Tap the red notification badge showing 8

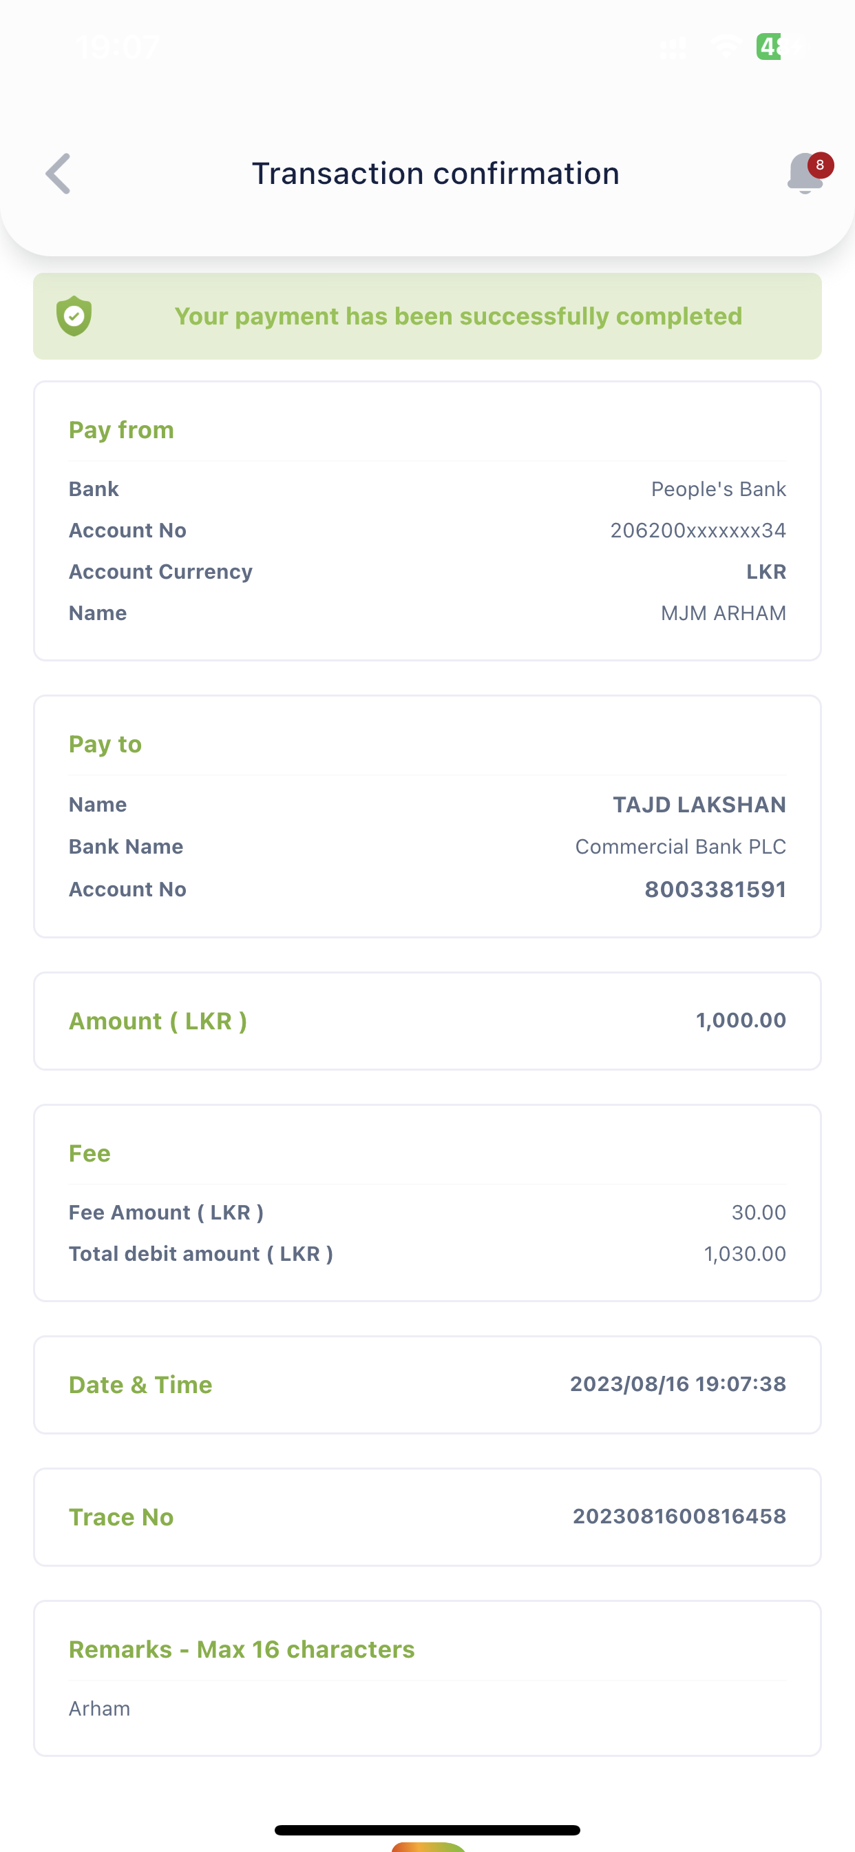coord(820,165)
